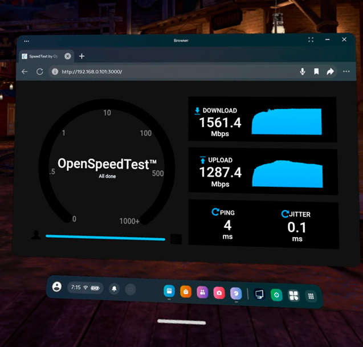Open the app library grid
This screenshot has height=347, width=363.
311,296
